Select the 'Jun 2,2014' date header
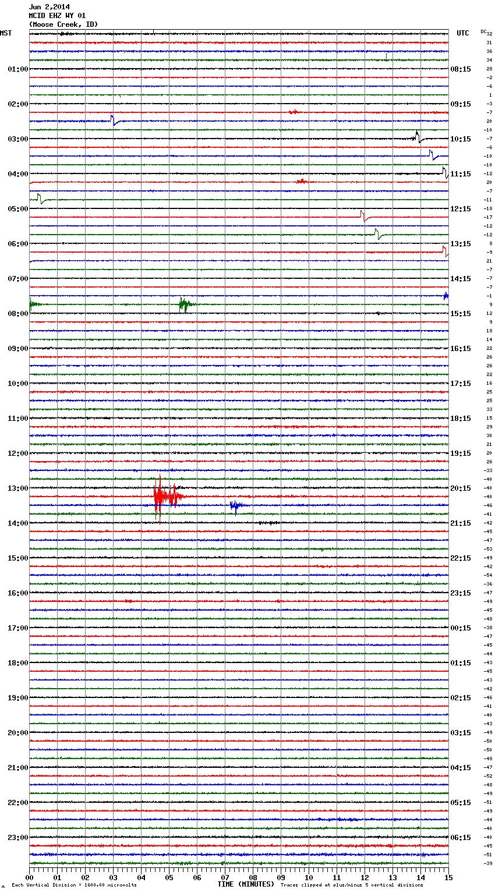495x893 pixels. point(49,7)
